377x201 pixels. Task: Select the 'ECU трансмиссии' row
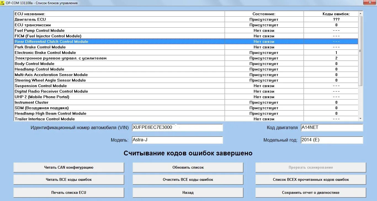pyautogui.click(x=186, y=25)
